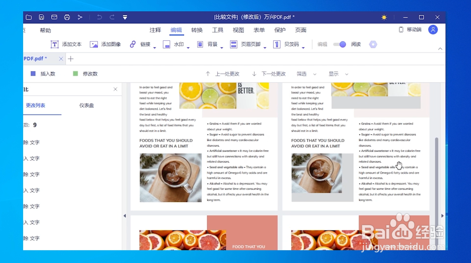Collapse left panel arrow
This screenshot has height=263, width=471.
coord(125,216)
